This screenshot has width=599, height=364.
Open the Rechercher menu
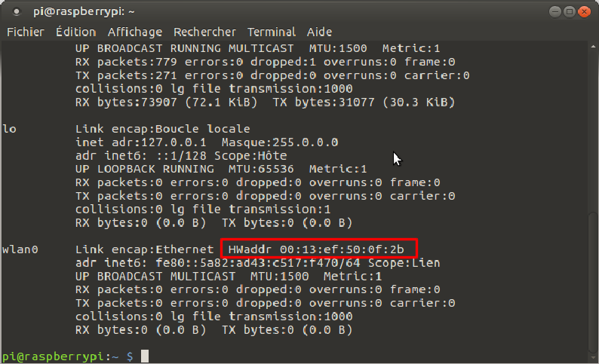coord(204,32)
